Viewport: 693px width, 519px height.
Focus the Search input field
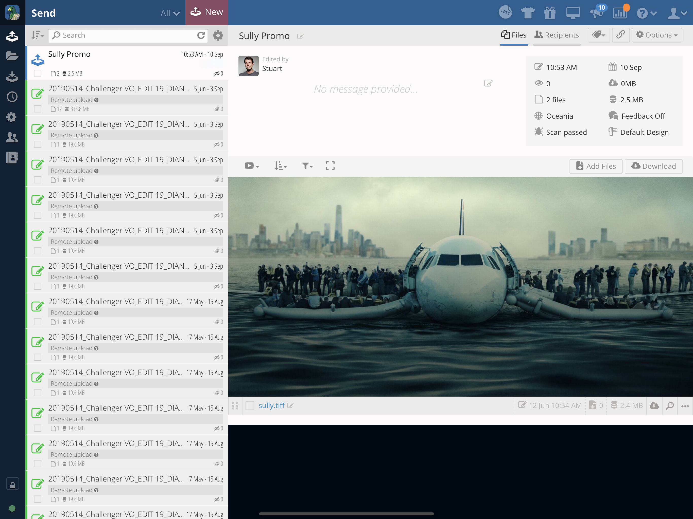[128, 35]
